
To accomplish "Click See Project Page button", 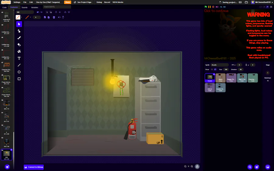I will click(83, 2).
